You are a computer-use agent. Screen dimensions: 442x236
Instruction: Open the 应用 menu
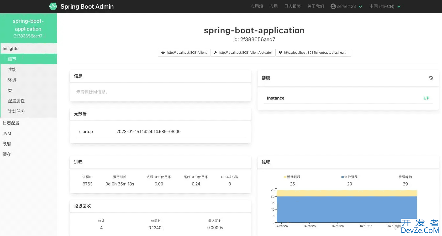pos(273,7)
